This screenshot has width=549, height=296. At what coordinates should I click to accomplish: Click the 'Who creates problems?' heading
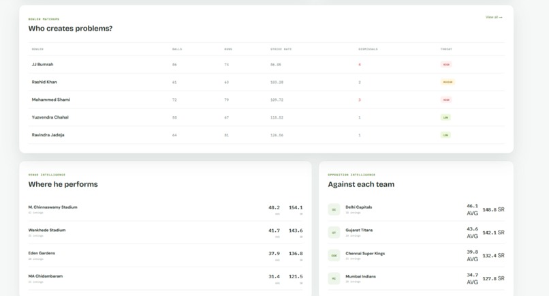70,29
